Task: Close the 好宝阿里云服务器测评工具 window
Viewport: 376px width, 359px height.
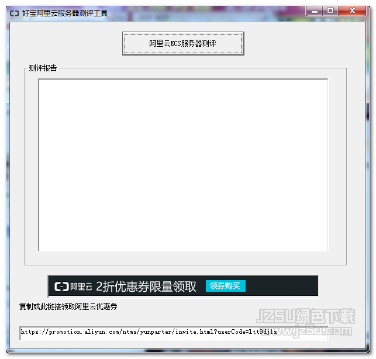Action: [x=352, y=11]
